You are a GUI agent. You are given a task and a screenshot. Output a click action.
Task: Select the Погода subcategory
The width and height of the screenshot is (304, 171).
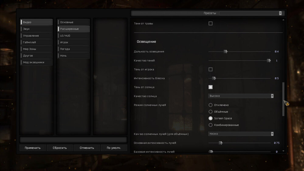tap(73, 49)
